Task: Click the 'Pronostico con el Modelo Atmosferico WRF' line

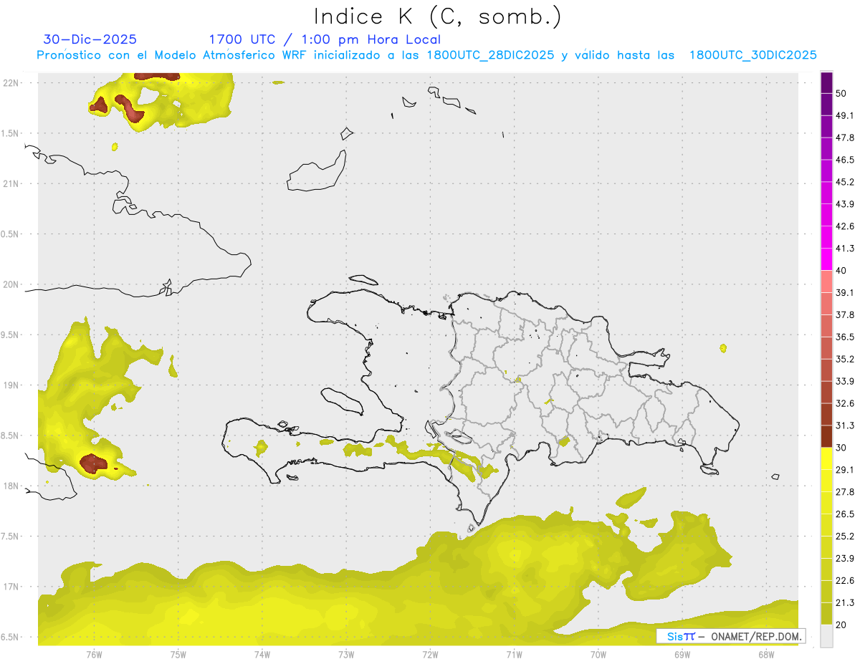Action: coord(426,55)
